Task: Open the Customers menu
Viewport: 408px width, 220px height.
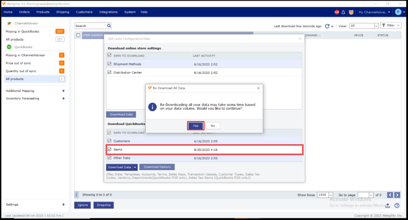Action: tap(84, 12)
